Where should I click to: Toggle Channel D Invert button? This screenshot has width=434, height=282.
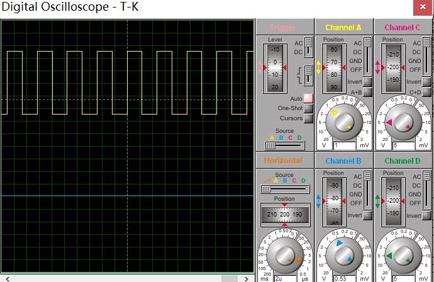[x=426, y=215]
